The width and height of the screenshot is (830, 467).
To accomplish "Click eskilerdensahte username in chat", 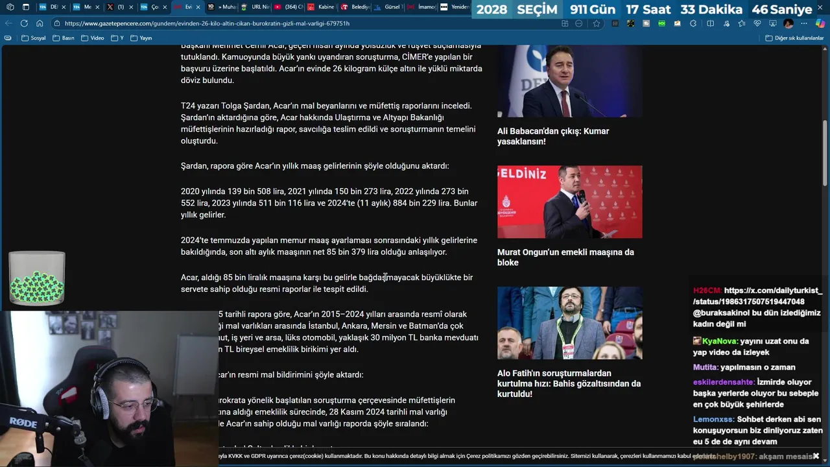I will coord(724,383).
